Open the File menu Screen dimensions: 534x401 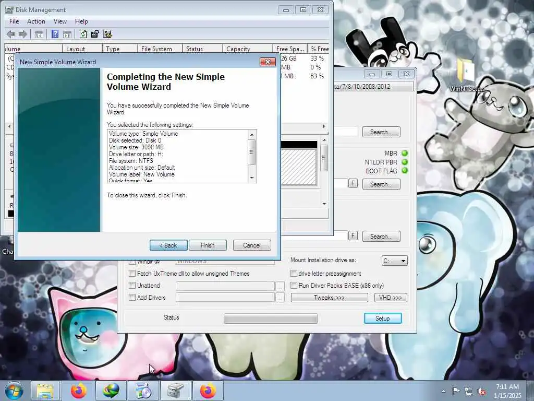point(14,21)
